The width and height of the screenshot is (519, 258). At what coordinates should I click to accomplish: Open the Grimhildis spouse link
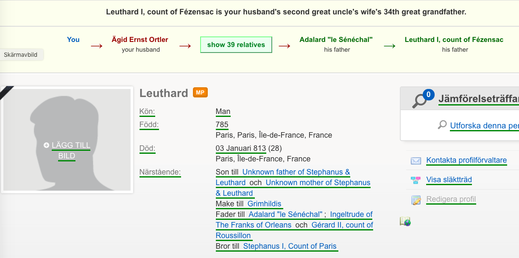click(265, 204)
